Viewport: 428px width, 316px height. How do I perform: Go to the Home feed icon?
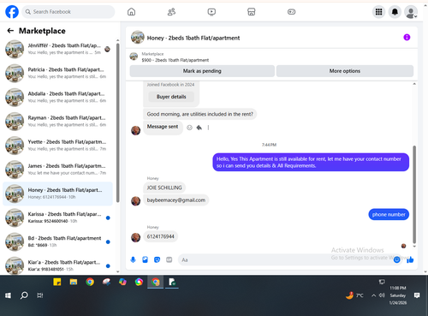tap(131, 12)
